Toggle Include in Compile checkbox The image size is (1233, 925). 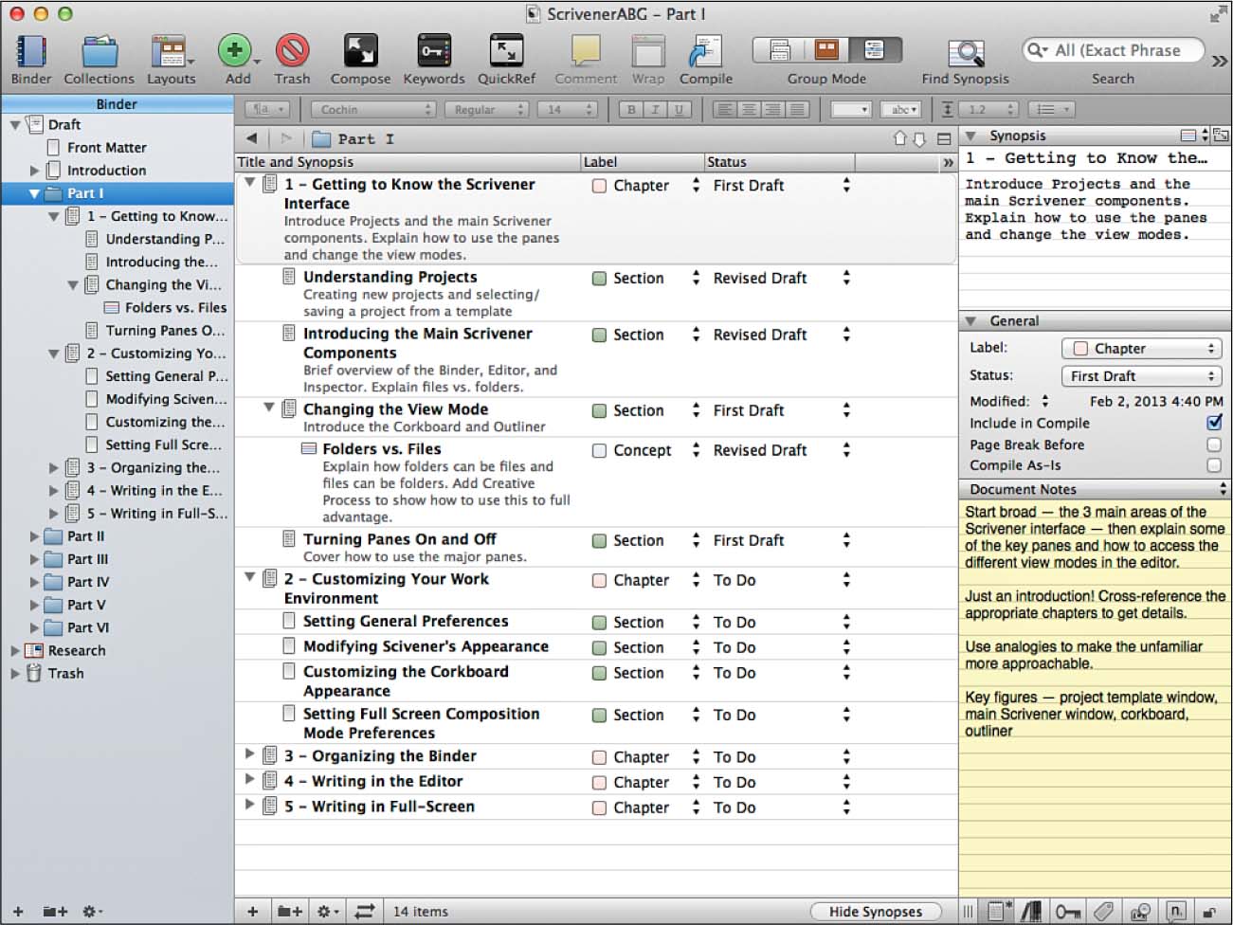[x=1214, y=423]
